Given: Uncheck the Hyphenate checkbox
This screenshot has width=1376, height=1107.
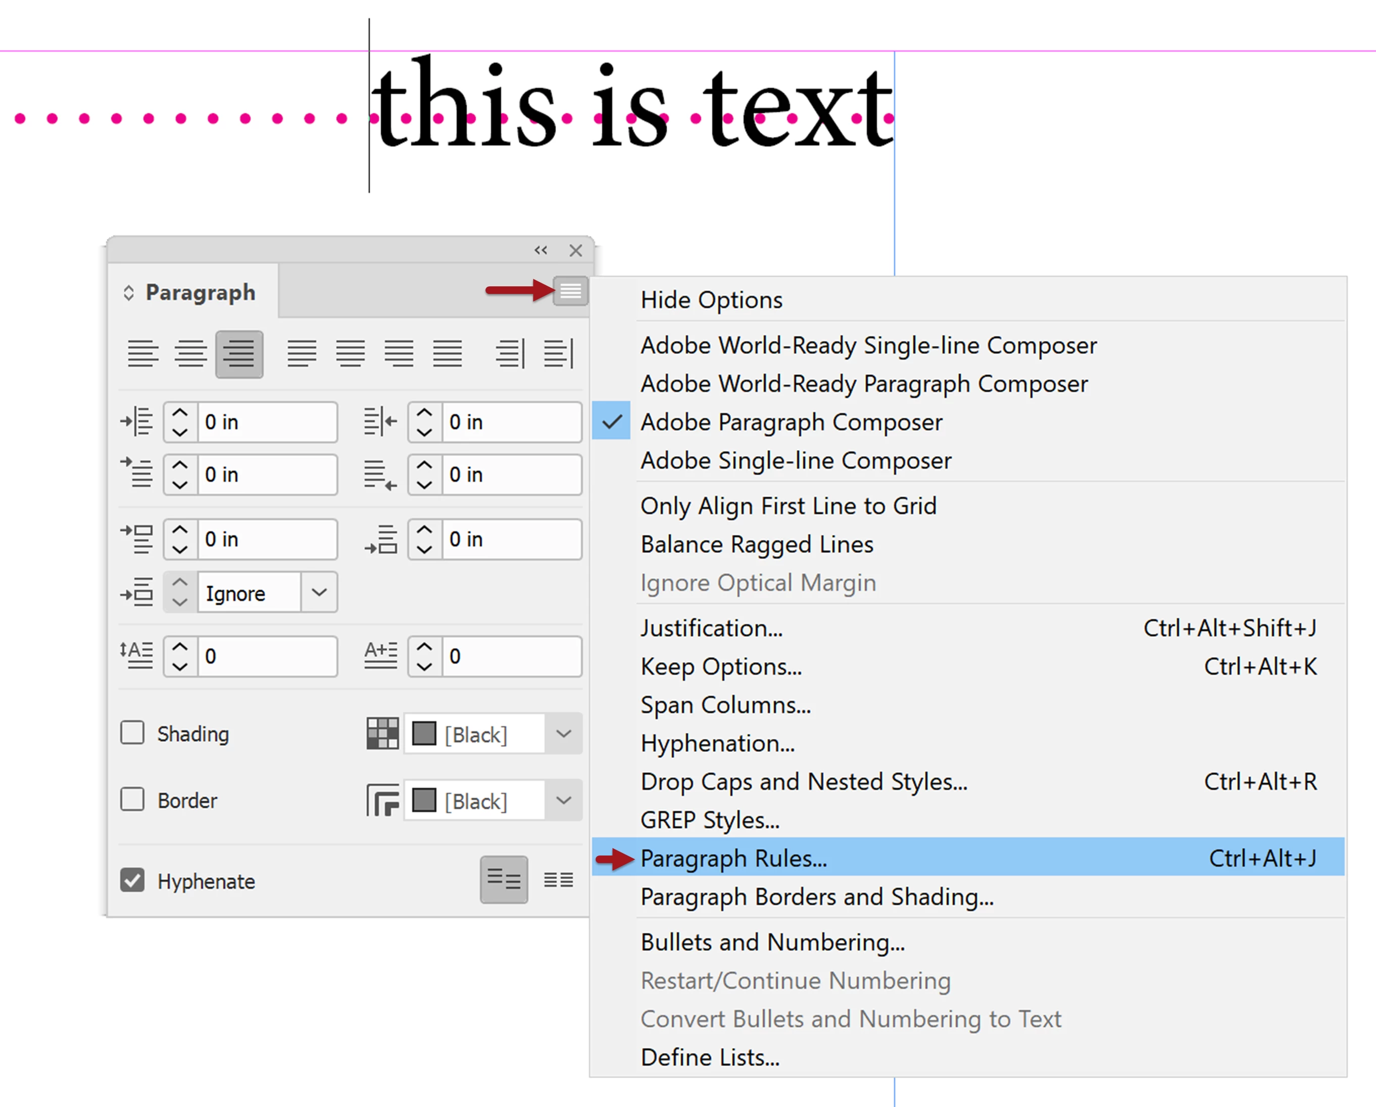Looking at the screenshot, I should tap(132, 880).
